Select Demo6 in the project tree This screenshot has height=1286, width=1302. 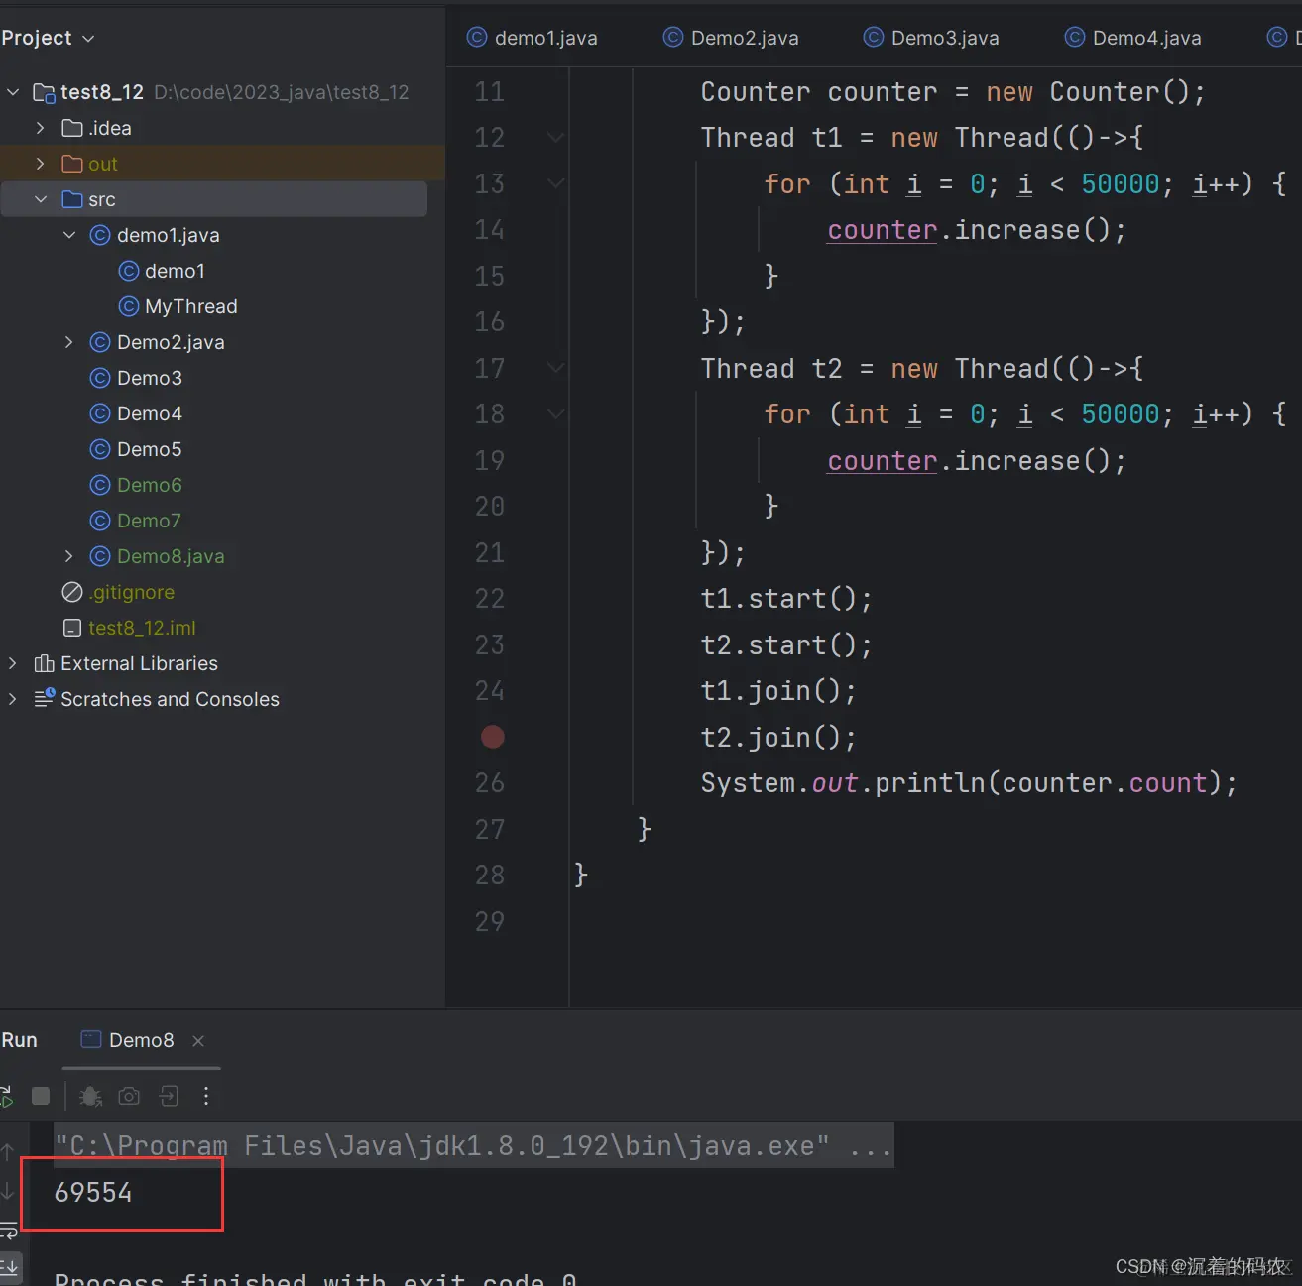tap(136, 485)
